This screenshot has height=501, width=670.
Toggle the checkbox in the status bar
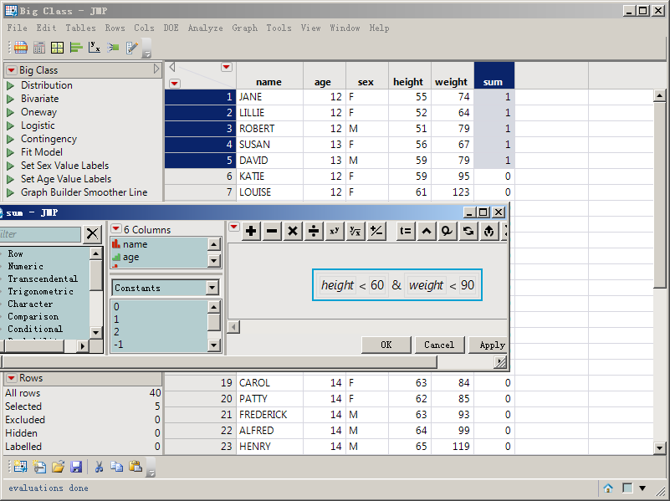627,488
